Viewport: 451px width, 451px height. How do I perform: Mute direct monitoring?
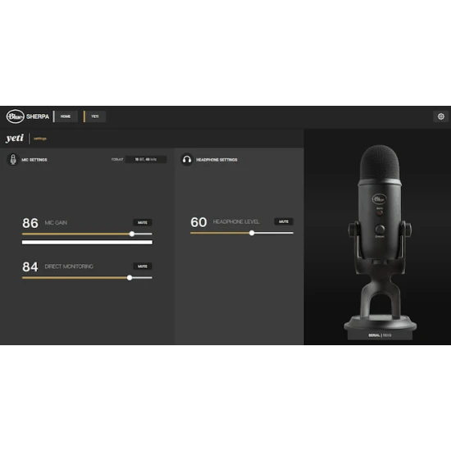pos(143,266)
